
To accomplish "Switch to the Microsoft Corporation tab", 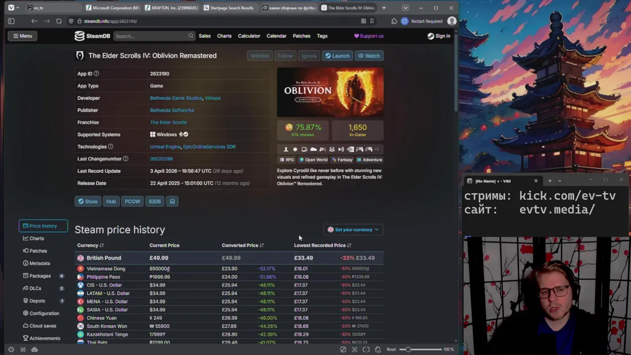I will click(x=113, y=8).
